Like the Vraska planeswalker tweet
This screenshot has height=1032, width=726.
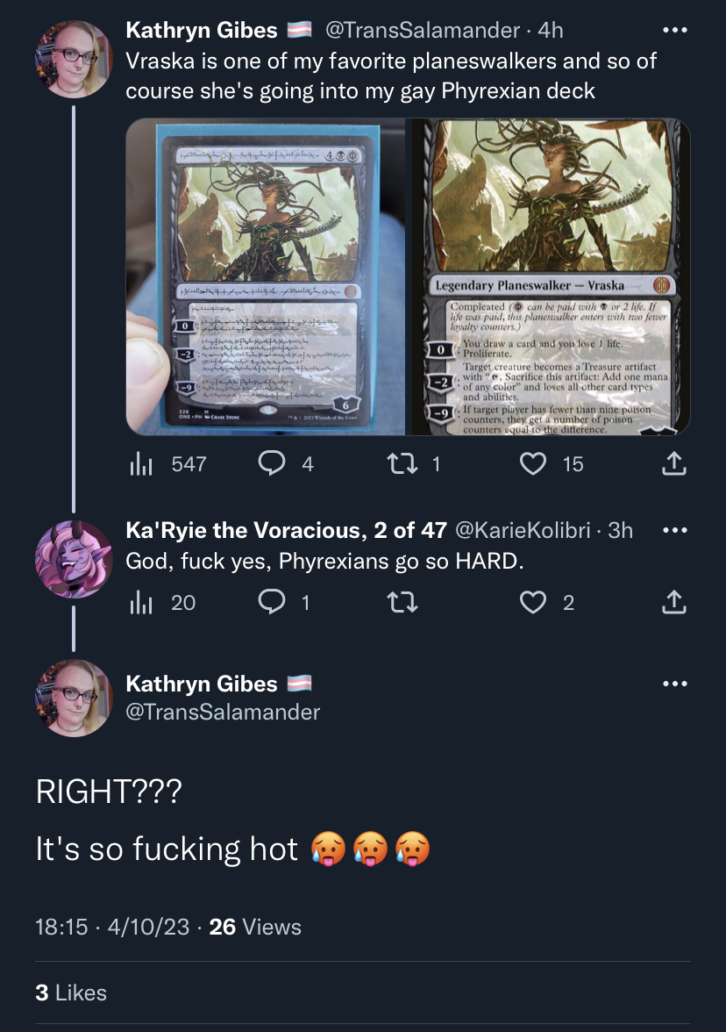click(551, 464)
